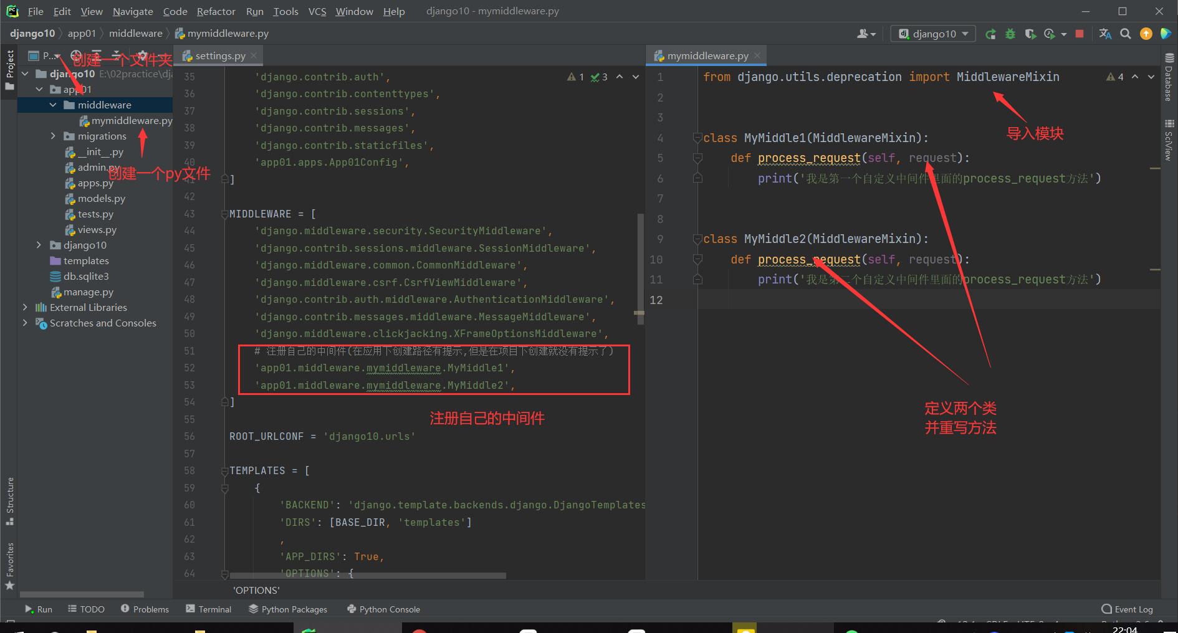Fold the MyMiddle1 class definition
Image resolution: width=1178 pixels, height=633 pixels.
point(697,138)
